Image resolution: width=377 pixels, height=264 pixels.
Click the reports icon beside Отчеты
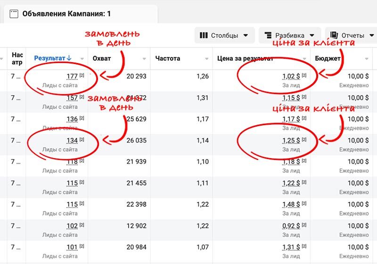point(334,35)
